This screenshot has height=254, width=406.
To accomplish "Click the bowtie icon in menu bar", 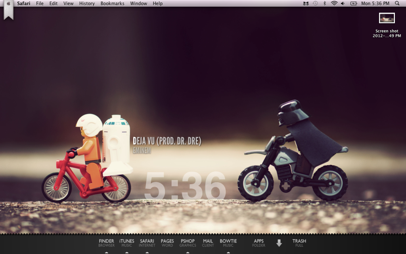I will 306,3.
